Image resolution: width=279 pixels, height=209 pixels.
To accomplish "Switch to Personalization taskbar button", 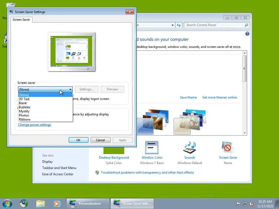I will tap(88, 204).
